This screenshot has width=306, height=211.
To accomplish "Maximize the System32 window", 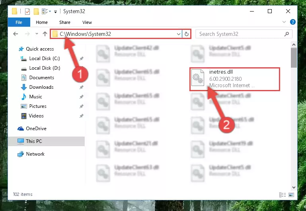I will (x=270, y=11).
